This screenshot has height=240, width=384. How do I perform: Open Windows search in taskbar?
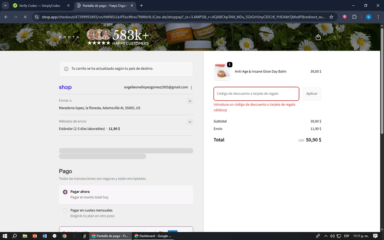[15, 236]
